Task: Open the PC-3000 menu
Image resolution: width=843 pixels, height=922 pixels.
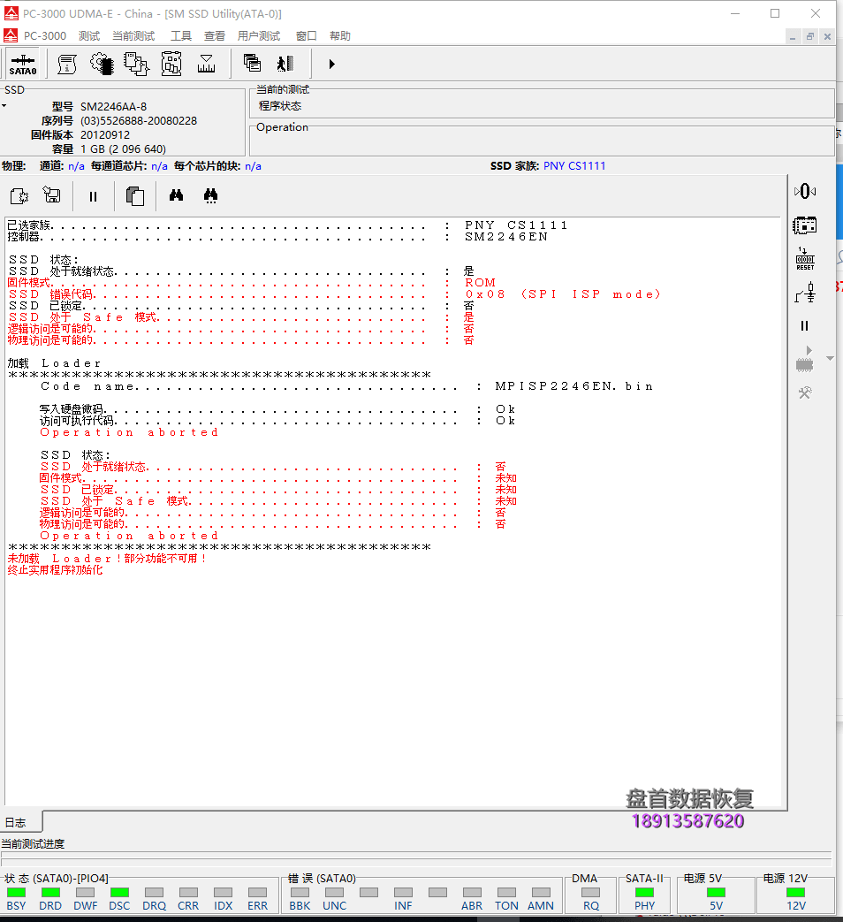Action: tap(45, 36)
